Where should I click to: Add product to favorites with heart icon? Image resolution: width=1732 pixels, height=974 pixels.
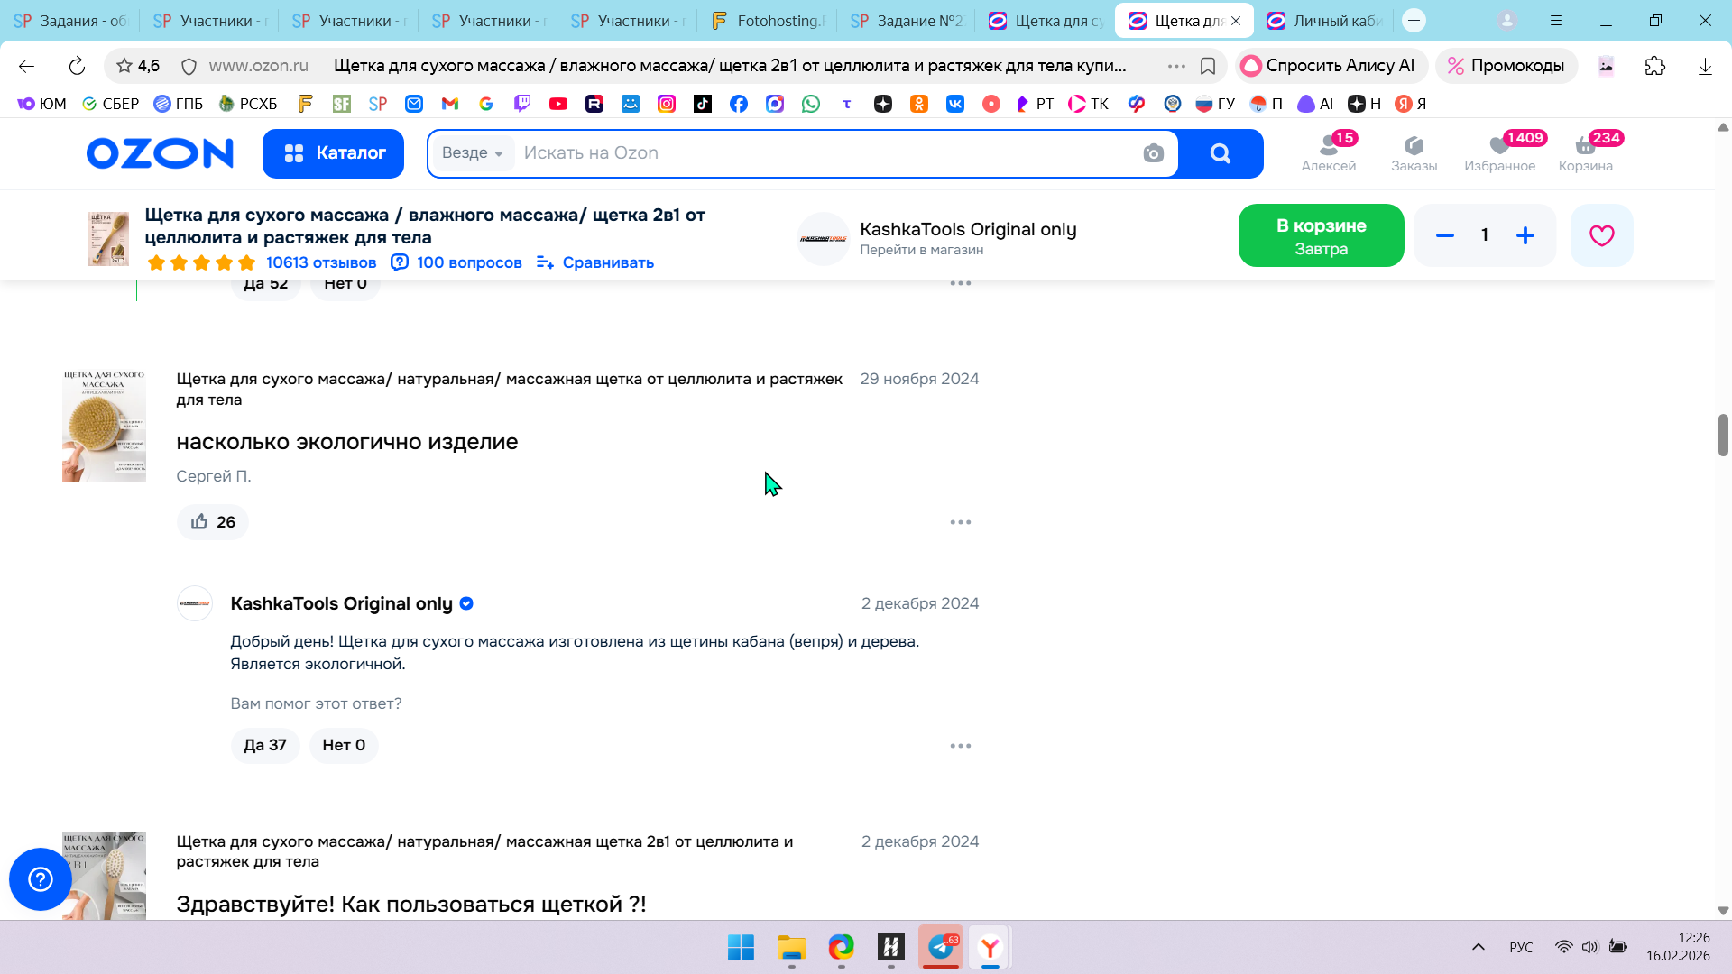tap(1601, 235)
